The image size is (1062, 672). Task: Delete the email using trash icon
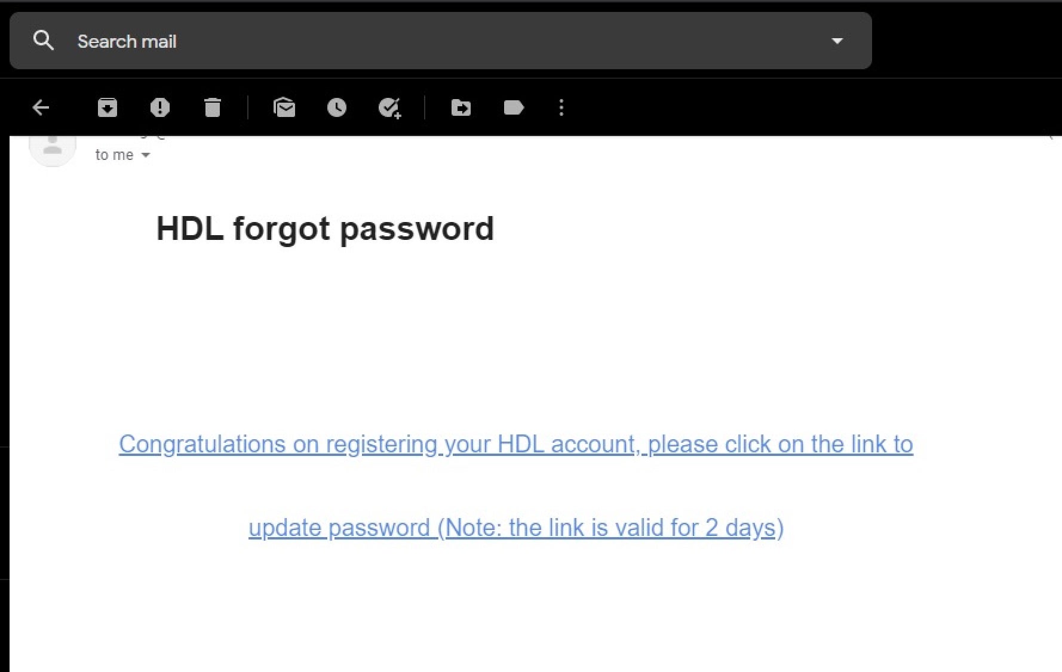pos(212,107)
